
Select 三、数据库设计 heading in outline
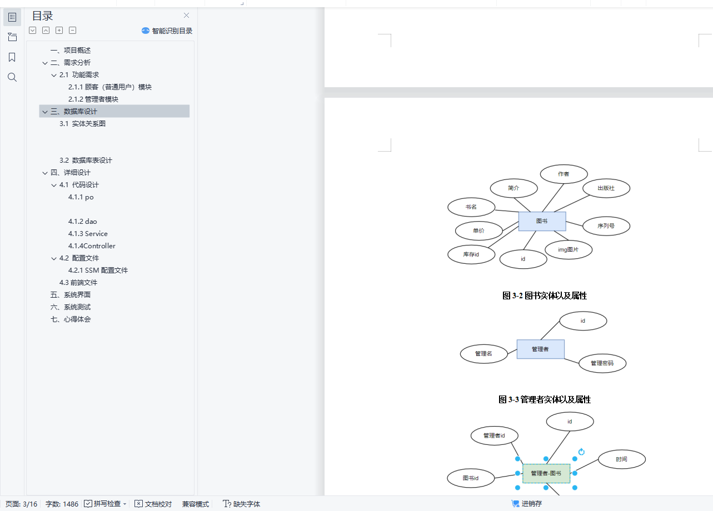click(x=74, y=112)
